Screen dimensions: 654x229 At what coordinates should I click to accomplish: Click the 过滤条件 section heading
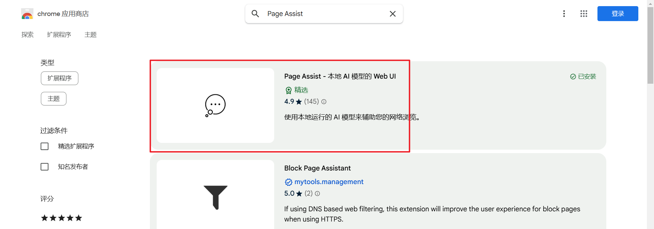[x=54, y=131]
